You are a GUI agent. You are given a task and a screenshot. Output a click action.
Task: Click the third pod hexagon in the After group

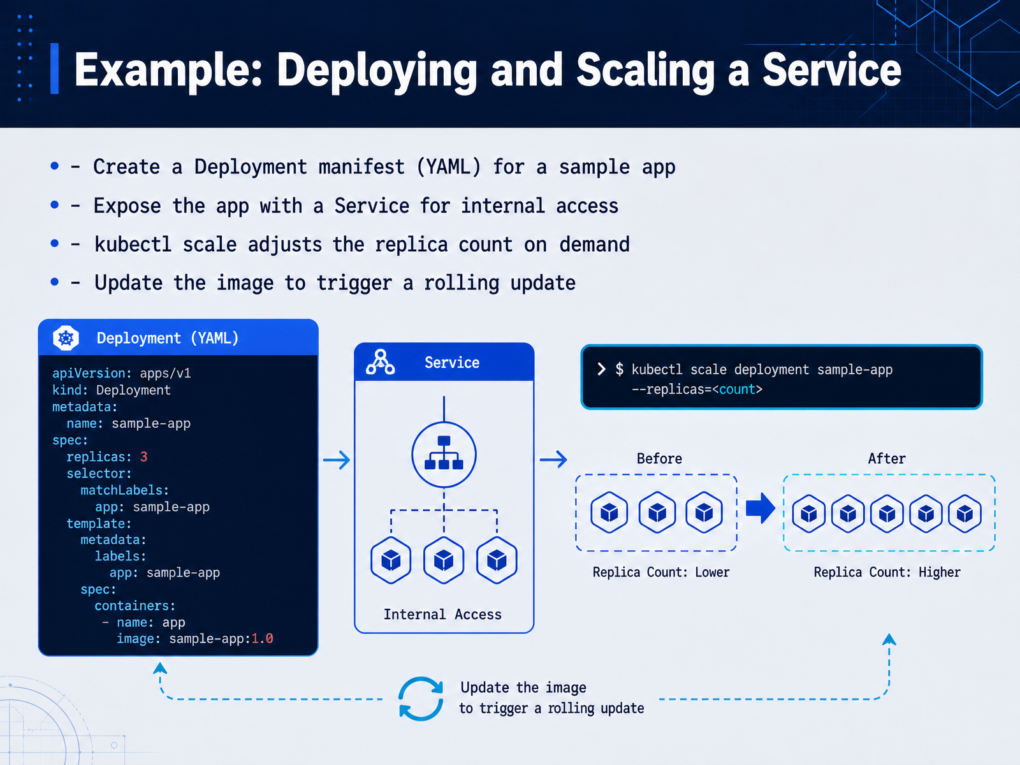tap(887, 513)
